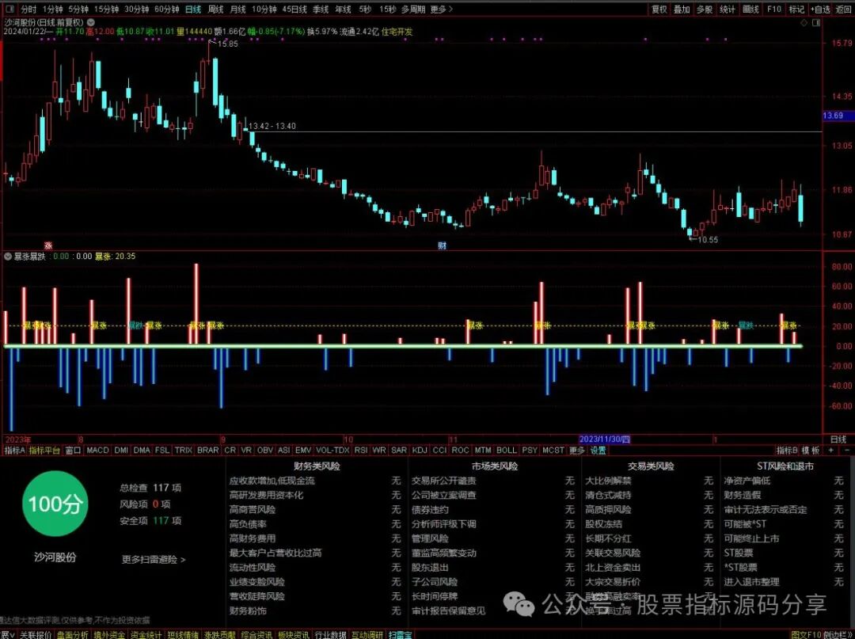Open the 综合资讯 bottom tab
The height and width of the screenshot is (639, 855).
256,634
